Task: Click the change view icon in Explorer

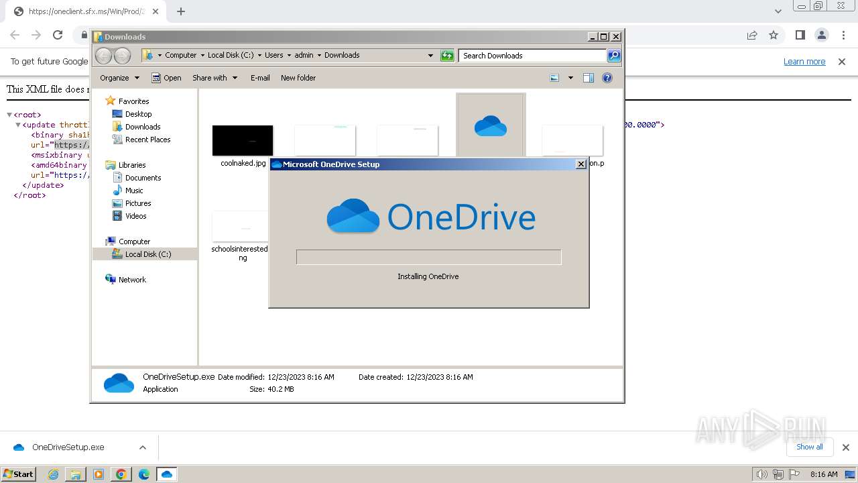Action: click(x=554, y=78)
